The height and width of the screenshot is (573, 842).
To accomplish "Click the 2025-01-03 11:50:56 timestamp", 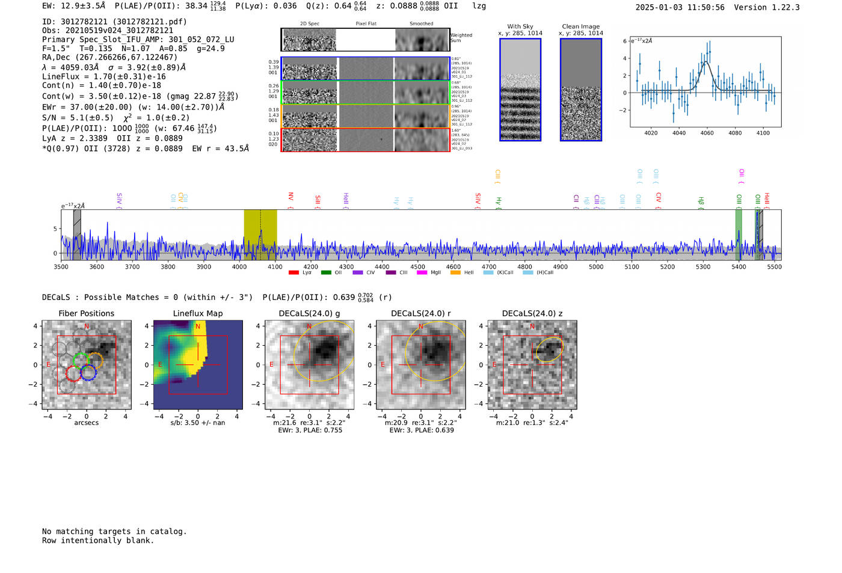I will click(x=680, y=7).
